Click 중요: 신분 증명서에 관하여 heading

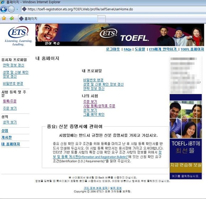pyautogui.click(x=75, y=126)
